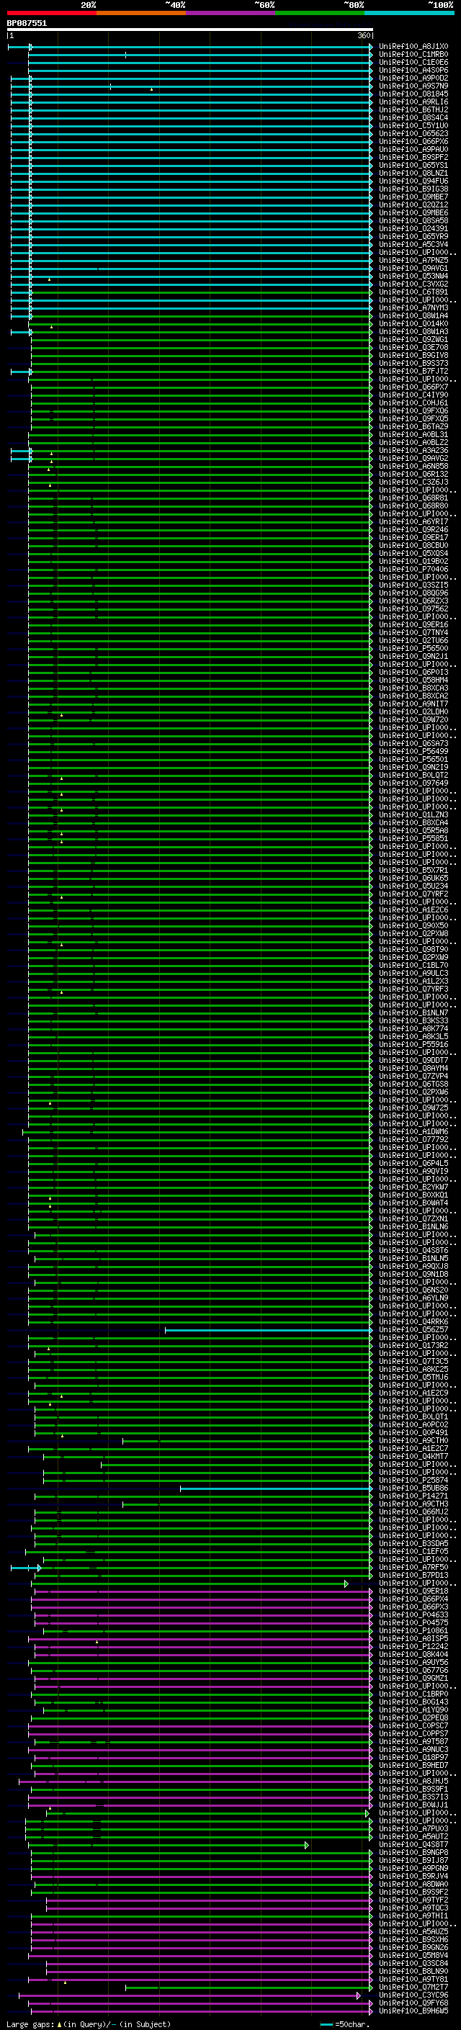Select label UniRef100_Q8W1A4
This screenshot has height=2030, width=461.
point(413,315)
